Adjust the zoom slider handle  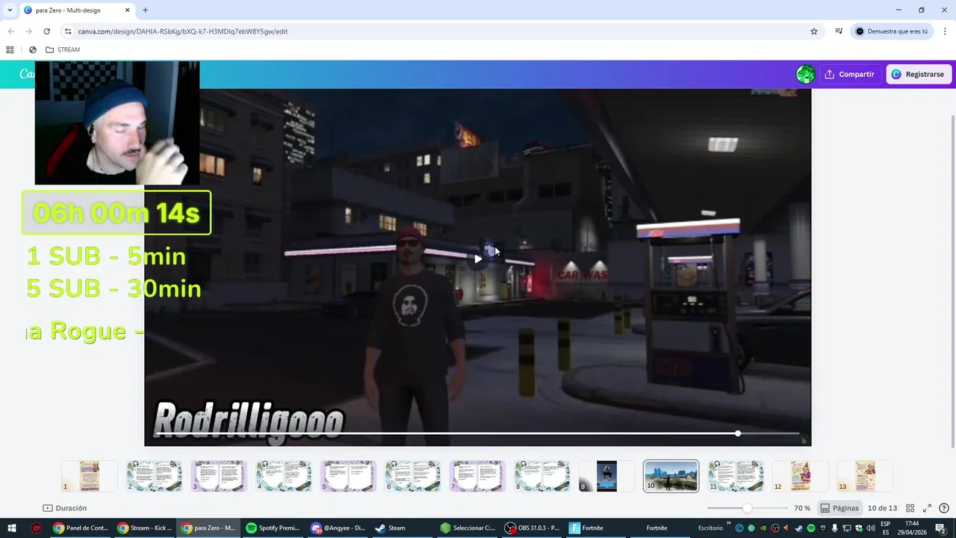(747, 508)
